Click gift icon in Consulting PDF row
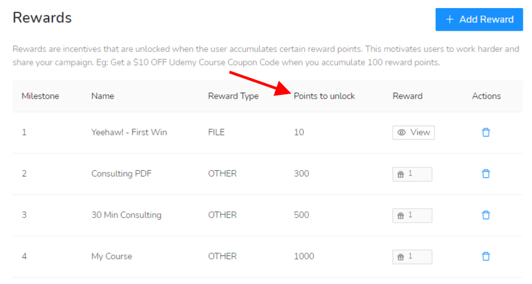This screenshot has height=284, width=532. click(401, 175)
